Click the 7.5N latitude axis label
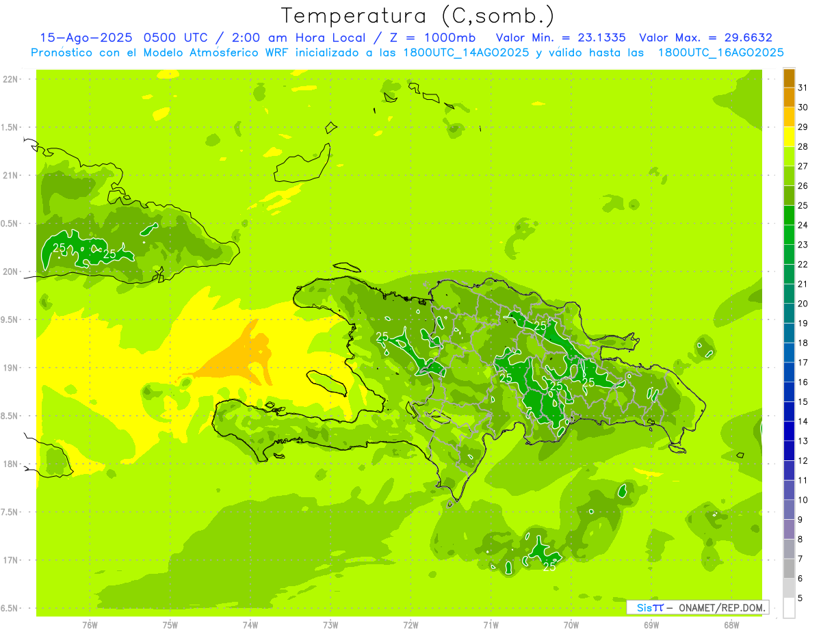 [x=10, y=512]
